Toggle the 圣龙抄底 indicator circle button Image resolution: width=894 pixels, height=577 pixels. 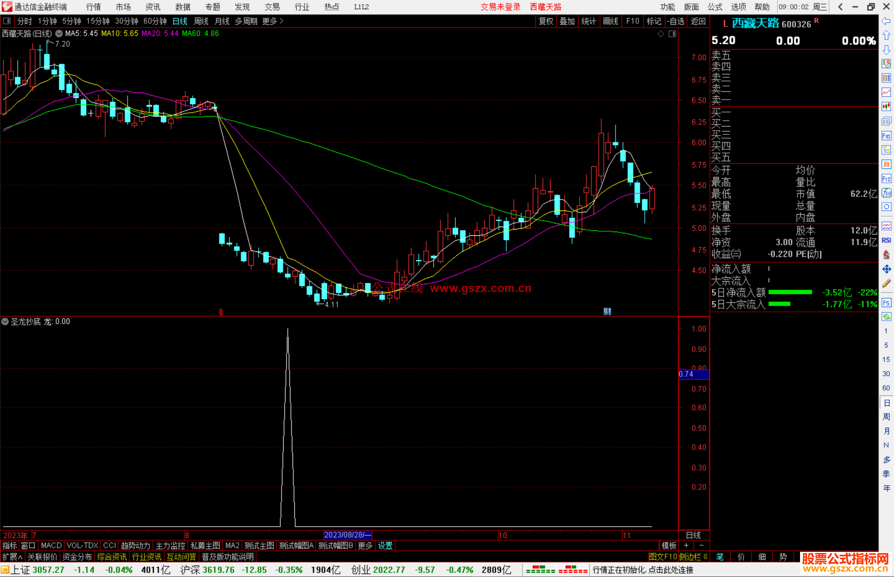click(5, 321)
